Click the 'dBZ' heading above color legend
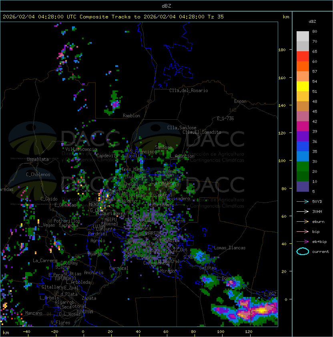This screenshot has width=333, height=337. 312,22
